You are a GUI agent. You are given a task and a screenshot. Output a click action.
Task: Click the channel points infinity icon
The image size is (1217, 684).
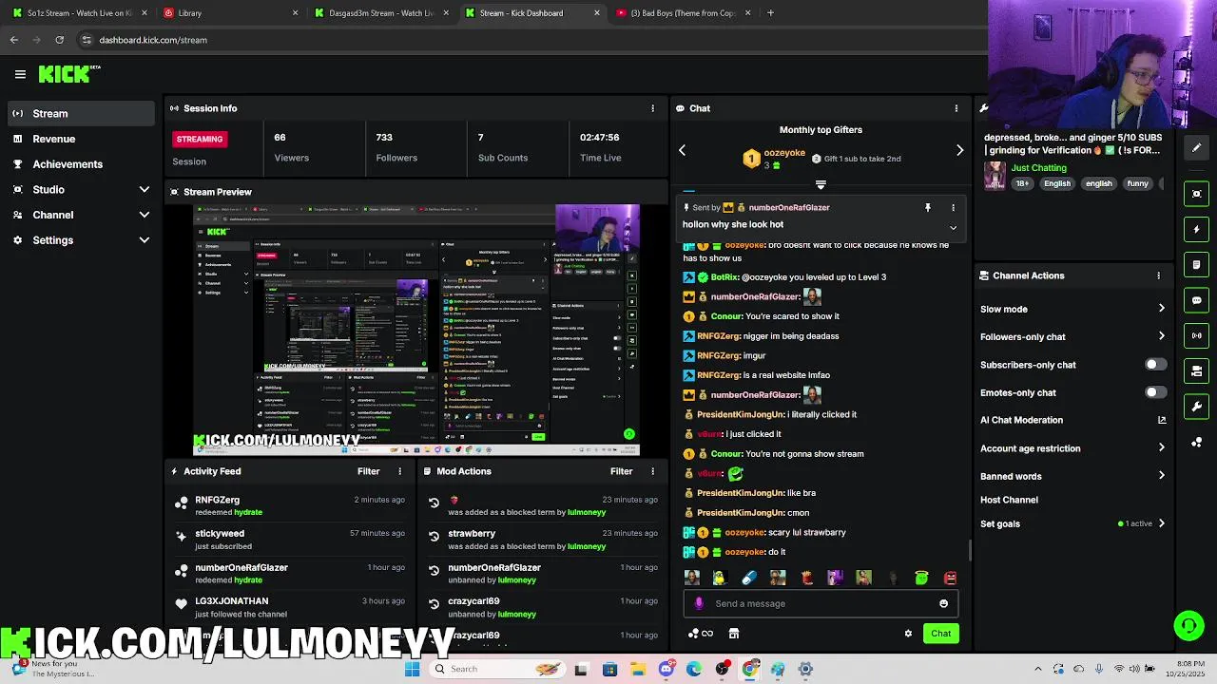click(701, 634)
